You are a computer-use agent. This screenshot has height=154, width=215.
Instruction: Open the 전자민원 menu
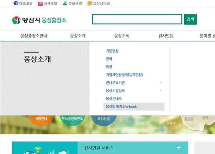click(x=166, y=36)
